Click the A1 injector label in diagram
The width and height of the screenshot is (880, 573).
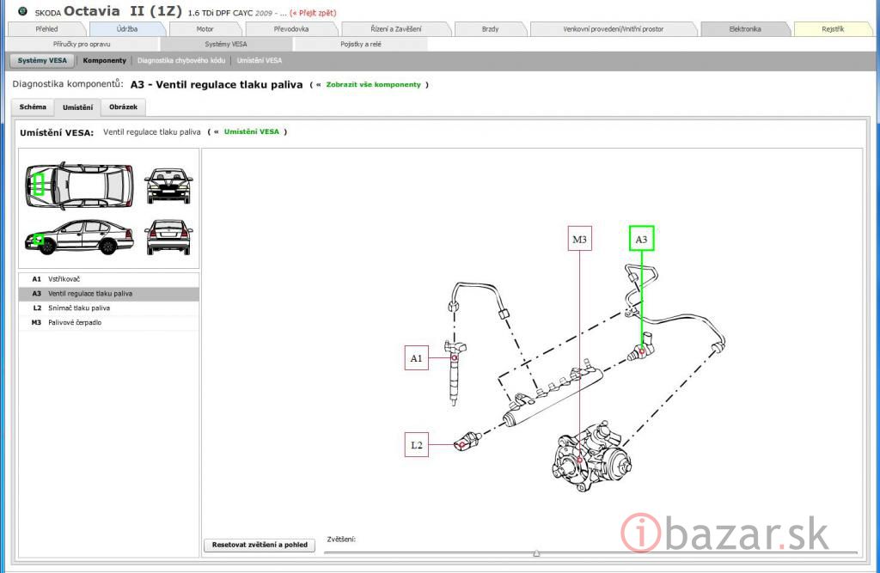click(417, 358)
